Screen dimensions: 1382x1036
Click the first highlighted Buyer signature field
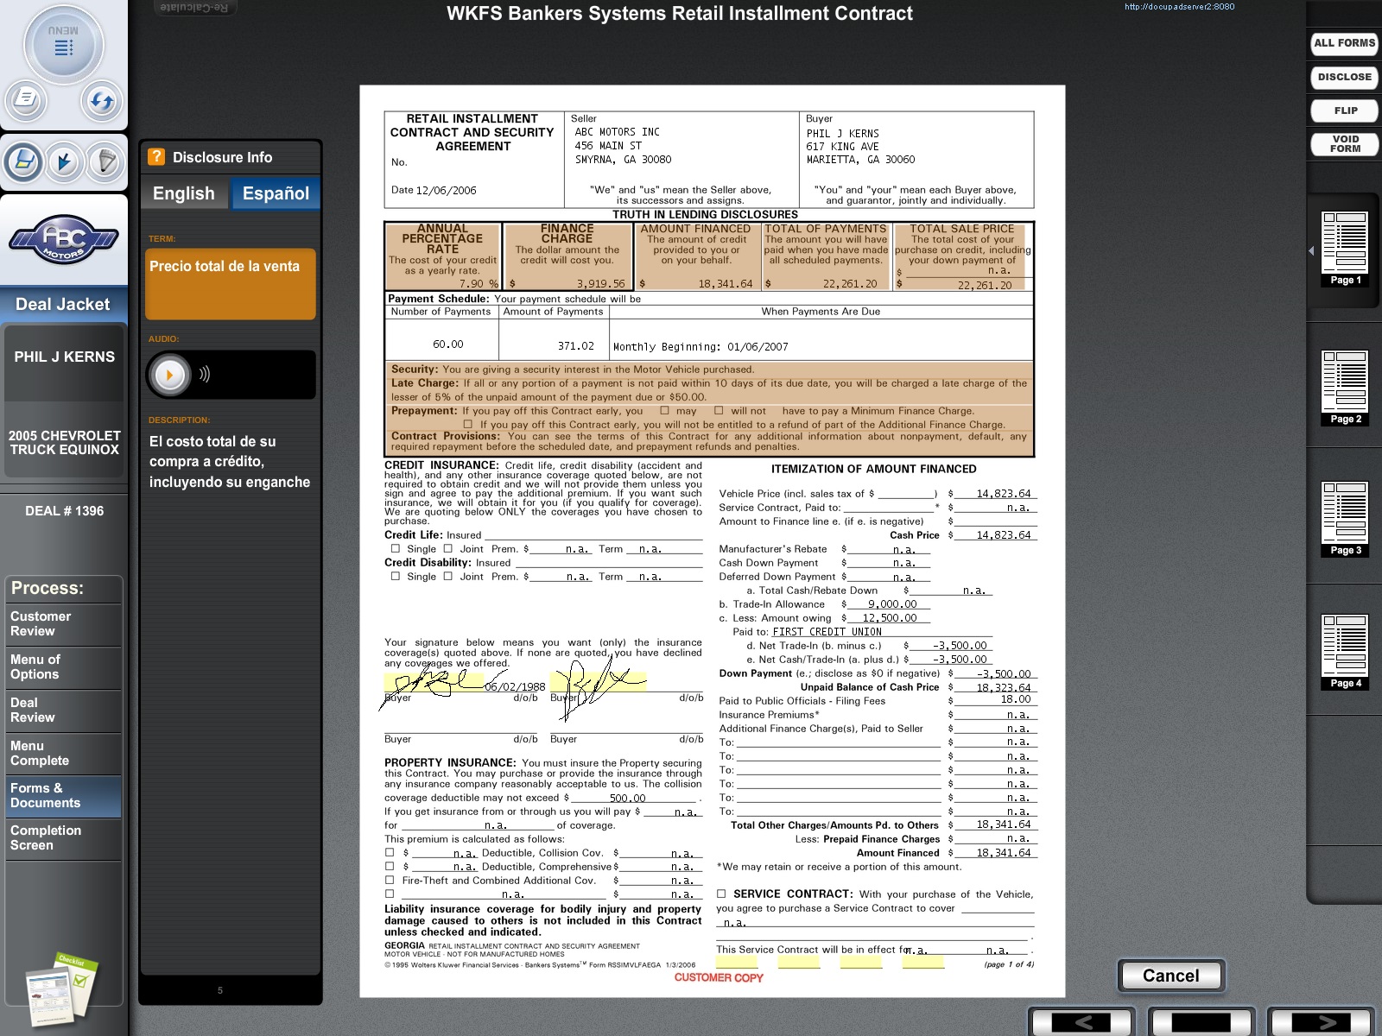(434, 683)
